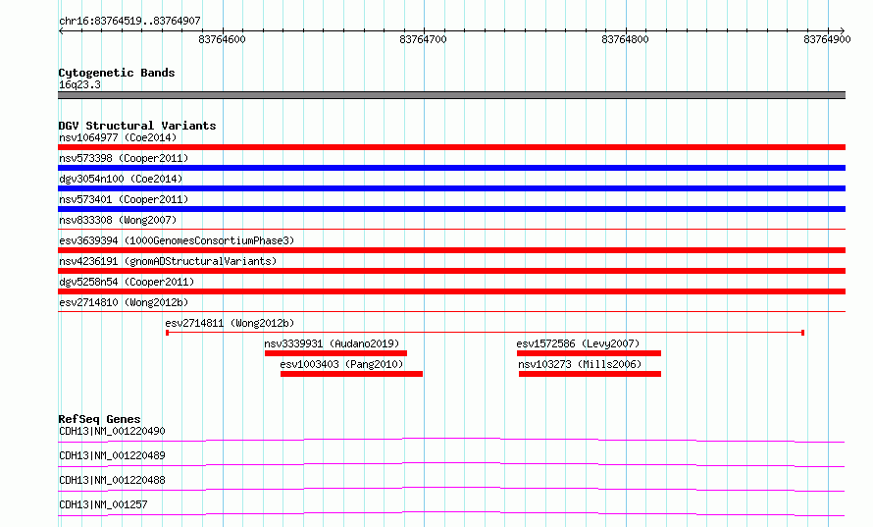
Task: Click the red nsv3339931 variant bar
Action: tap(335, 353)
